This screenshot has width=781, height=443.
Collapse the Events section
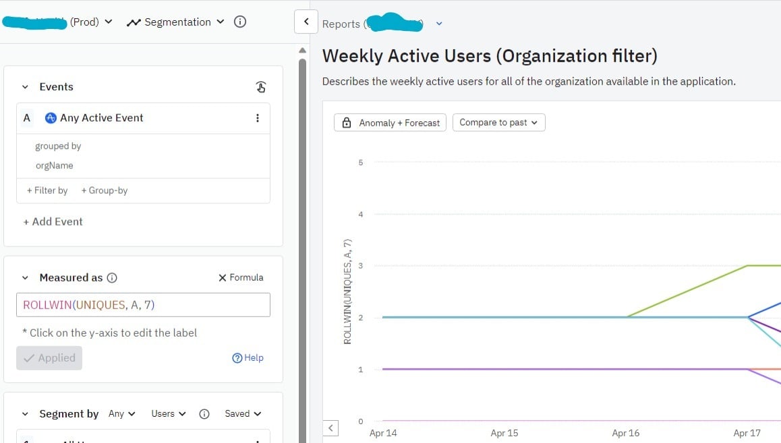click(x=25, y=87)
